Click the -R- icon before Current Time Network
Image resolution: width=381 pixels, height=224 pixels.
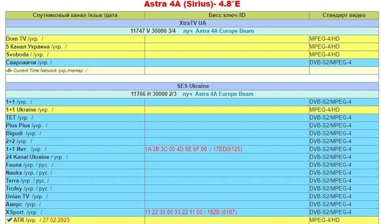9,71
